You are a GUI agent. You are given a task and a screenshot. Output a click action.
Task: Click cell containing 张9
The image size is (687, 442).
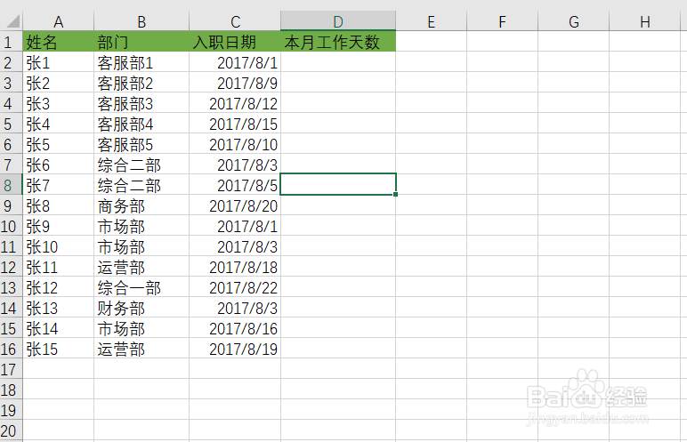click(58, 226)
